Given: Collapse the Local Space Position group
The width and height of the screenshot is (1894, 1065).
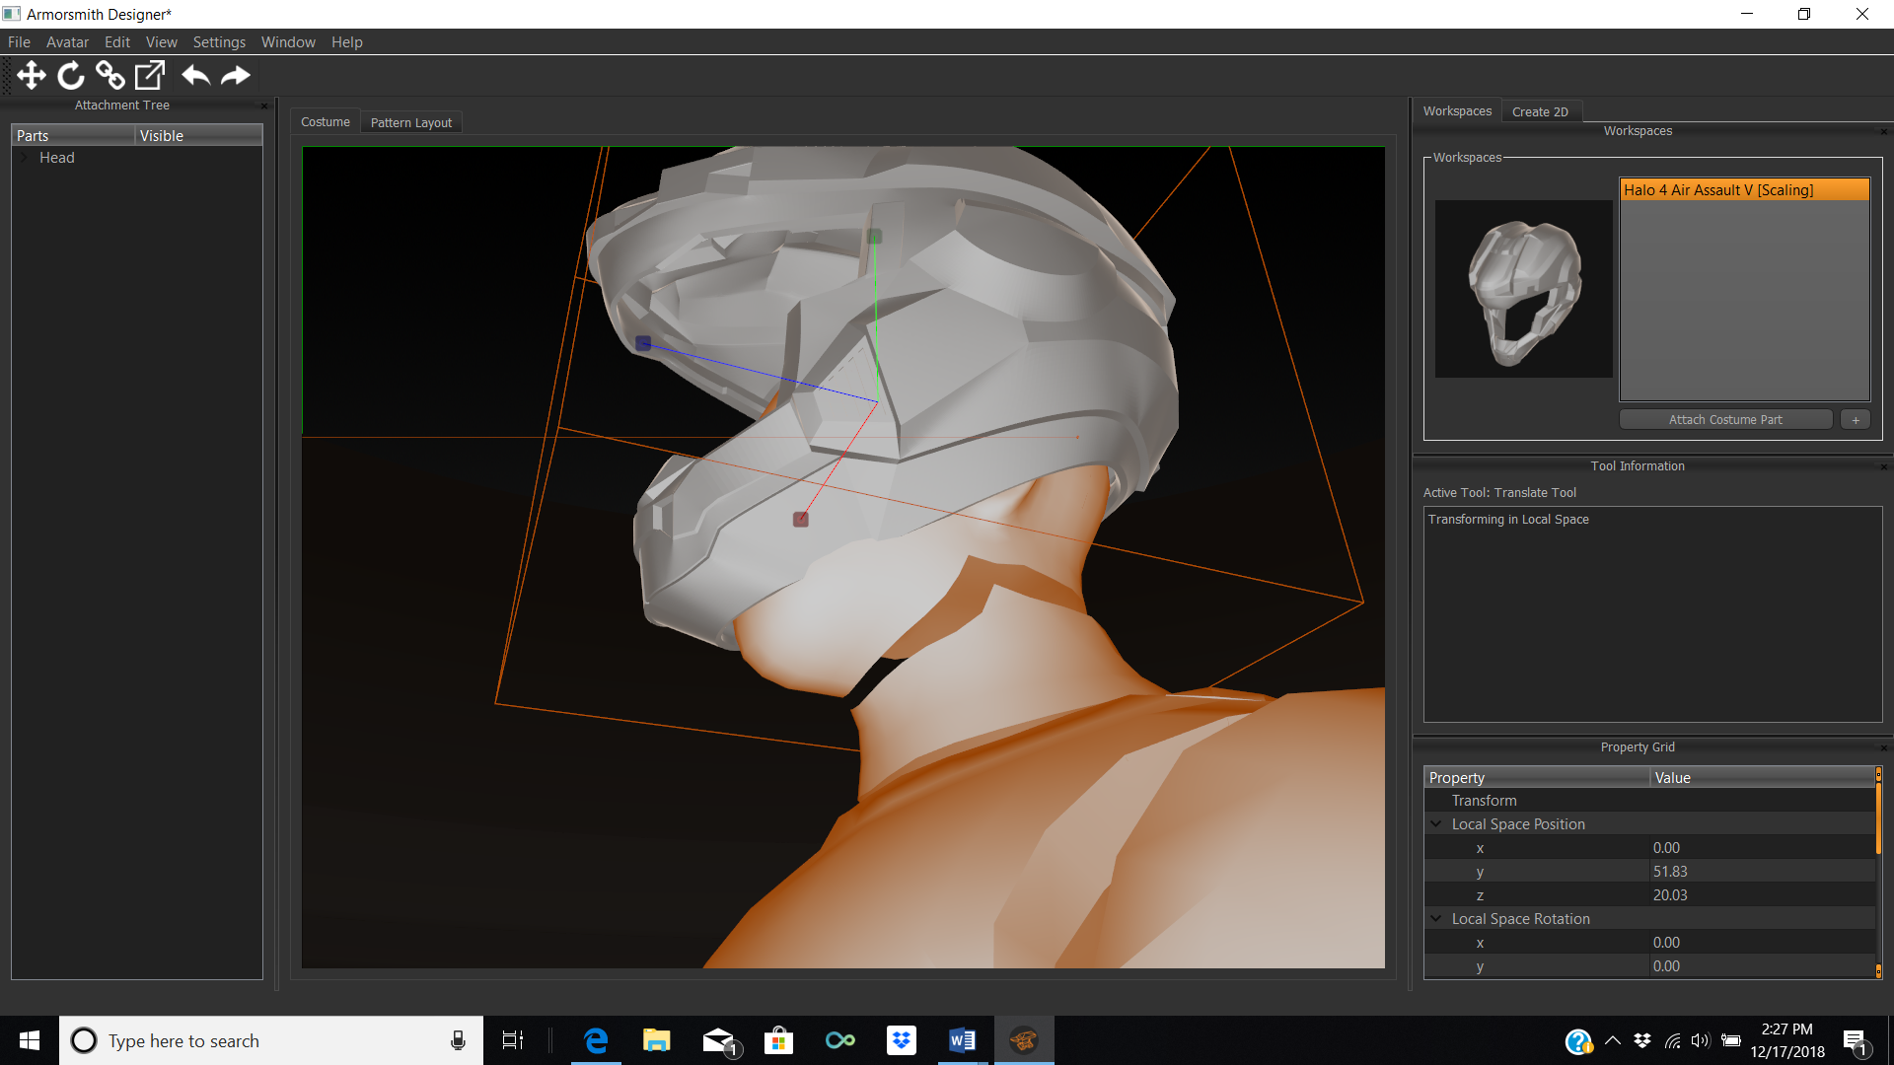Looking at the screenshot, I should pyautogui.click(x=1436, y=824).
